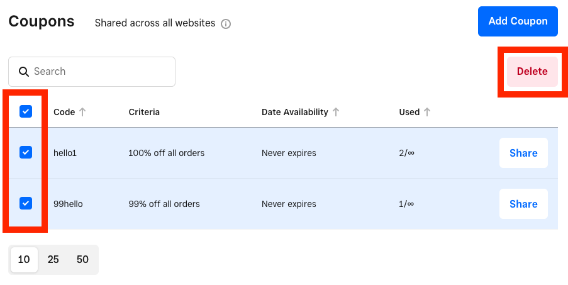568x285 pixels.
Task: Click the Add Coupon button
Action: 518,21
